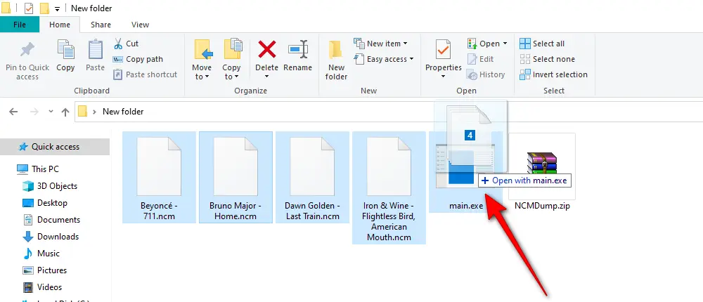Click title bar properties quick-access icon
The image size is (703, 302).
click(x=29, y=8)
